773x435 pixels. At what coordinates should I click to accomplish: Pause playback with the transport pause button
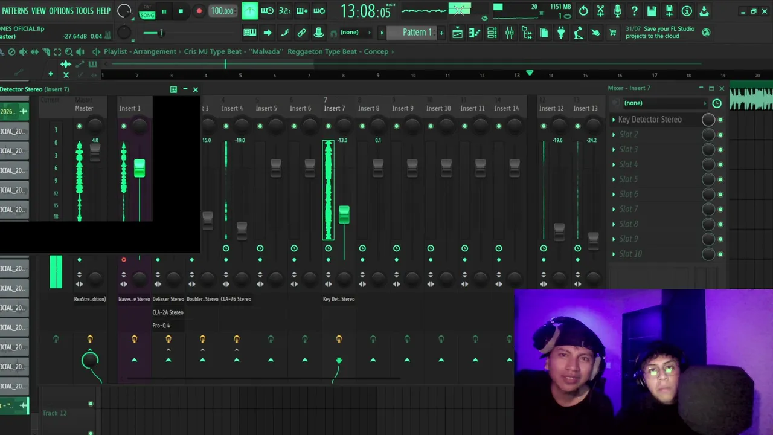tap(164, 11)
